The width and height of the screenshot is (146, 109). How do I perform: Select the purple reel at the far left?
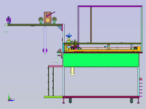coord(8,20)
